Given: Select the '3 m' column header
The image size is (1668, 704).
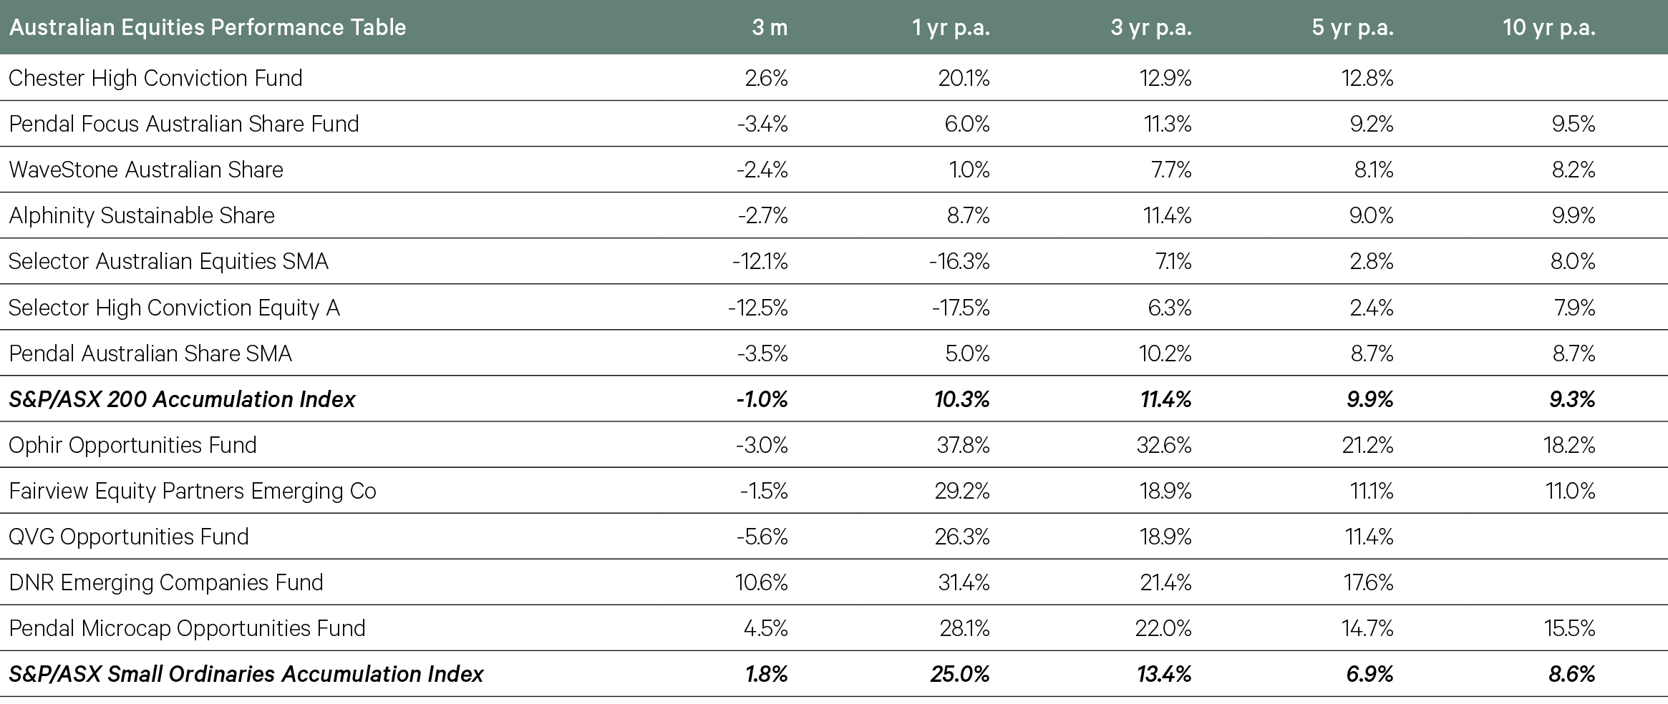Looking at the screenshot, I should click(x=769, y=27).
